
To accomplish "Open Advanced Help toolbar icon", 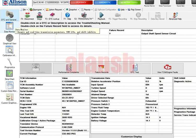I will pyautogui.click(x=175, y=16).
